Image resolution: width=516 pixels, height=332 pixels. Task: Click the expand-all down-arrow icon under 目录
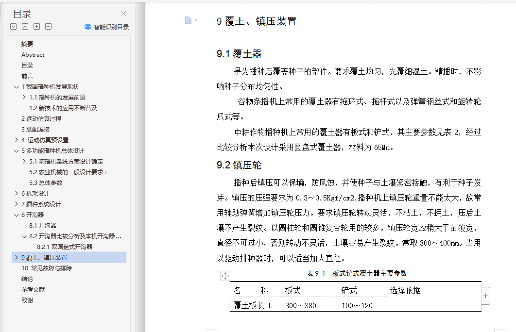click(14, 27)
